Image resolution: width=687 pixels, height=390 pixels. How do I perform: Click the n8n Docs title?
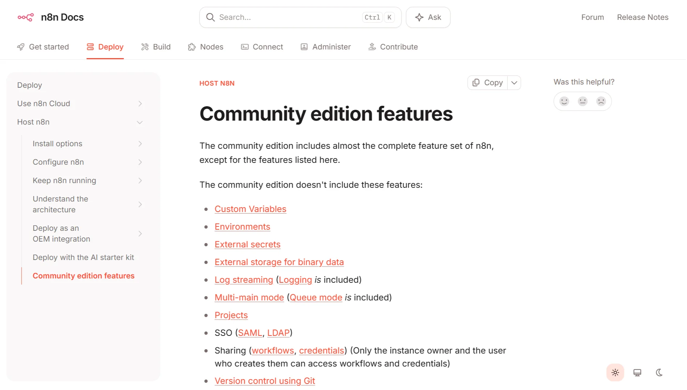pos(62,17)
